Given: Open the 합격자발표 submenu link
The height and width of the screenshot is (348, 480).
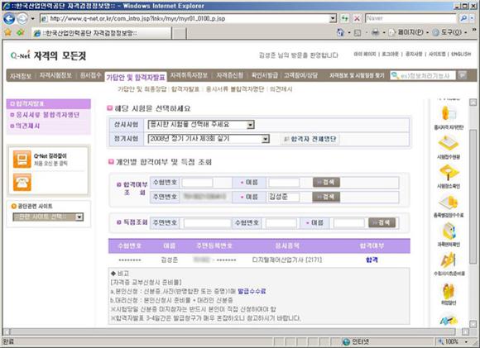Looking at the screenshot, I should tap(185, 89).
